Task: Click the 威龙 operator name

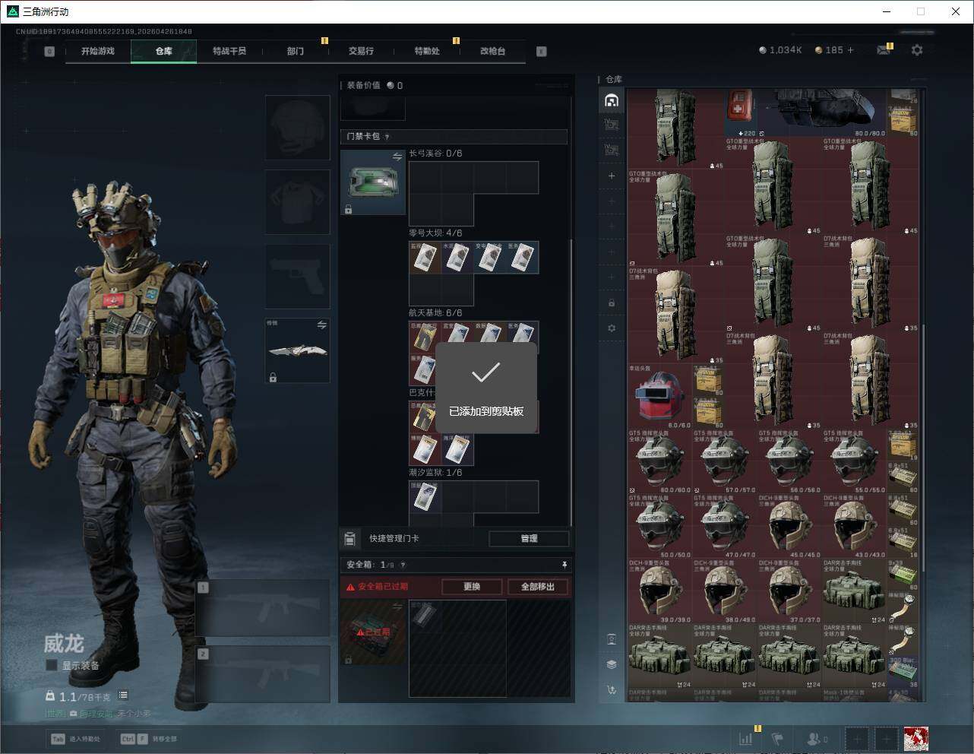Action: 63,644
